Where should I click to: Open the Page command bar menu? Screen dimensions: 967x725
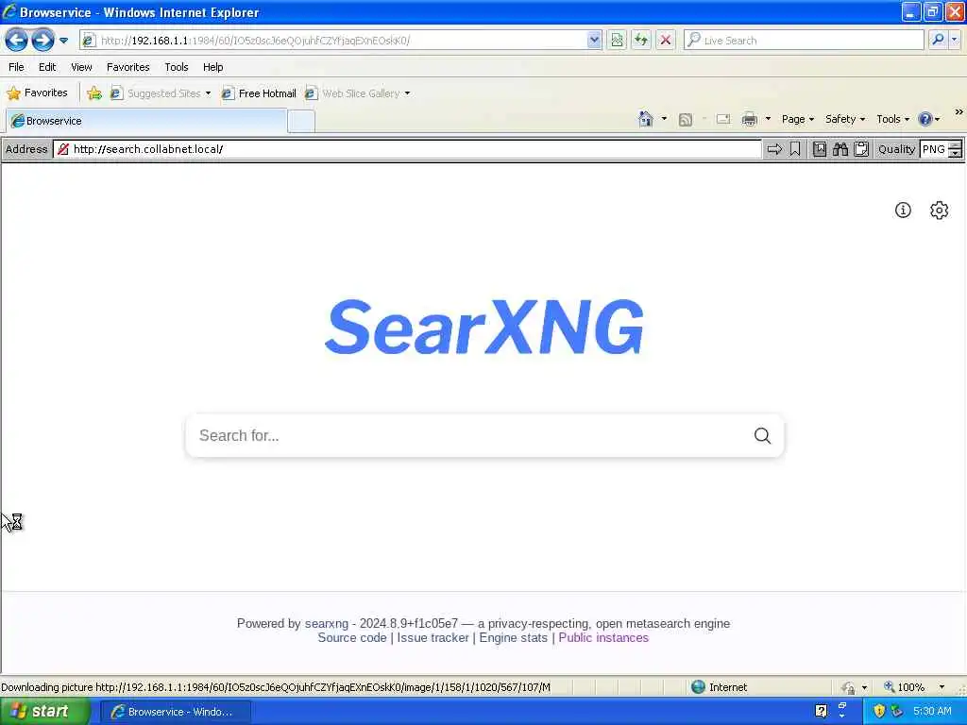pos(797,119)
